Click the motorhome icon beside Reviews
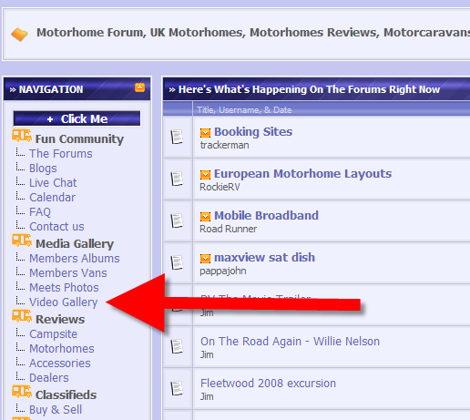 22,316
